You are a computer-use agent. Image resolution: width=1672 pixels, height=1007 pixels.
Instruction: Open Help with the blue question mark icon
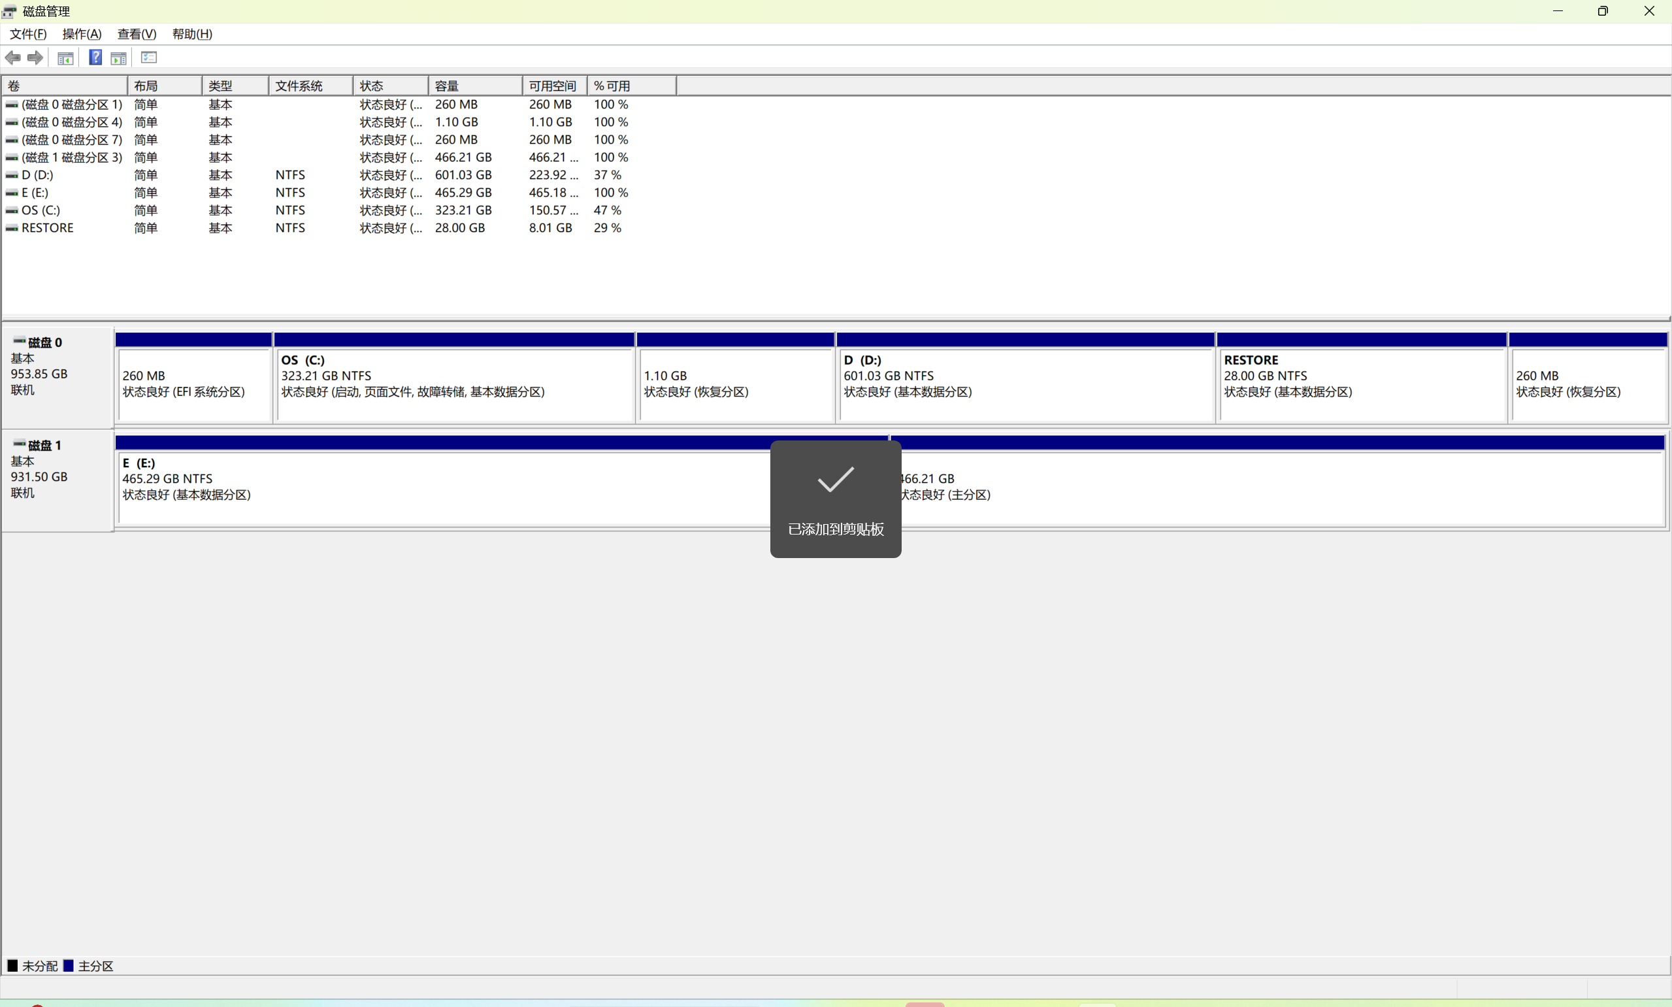coord(95,58)
